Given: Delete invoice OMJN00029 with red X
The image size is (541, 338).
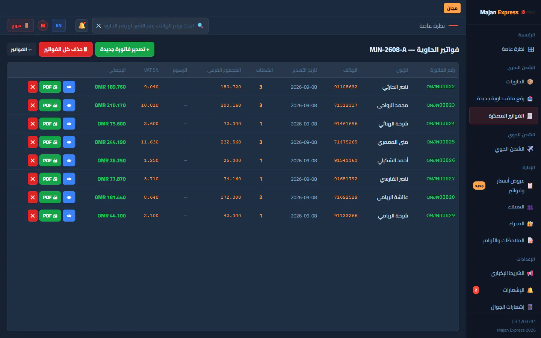Looking at the screenshot, I should (33, 216).
